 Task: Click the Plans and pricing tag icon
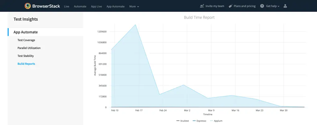coord(230,6)
